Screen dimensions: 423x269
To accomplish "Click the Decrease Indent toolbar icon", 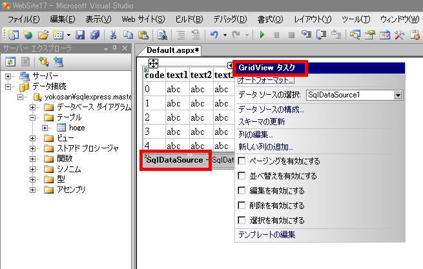I will click(x=181, y=35).
